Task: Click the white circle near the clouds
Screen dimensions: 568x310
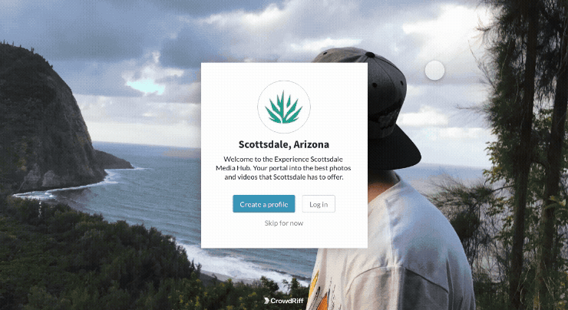Action: coord(434,71)
